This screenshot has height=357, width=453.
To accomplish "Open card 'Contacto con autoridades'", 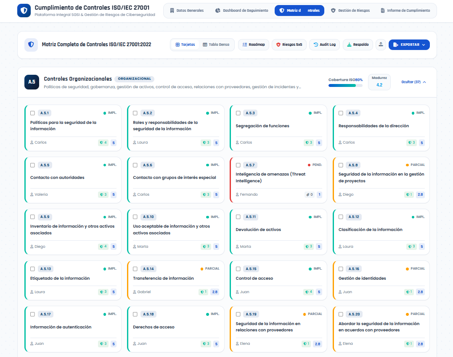I will [x=73, y=180].
